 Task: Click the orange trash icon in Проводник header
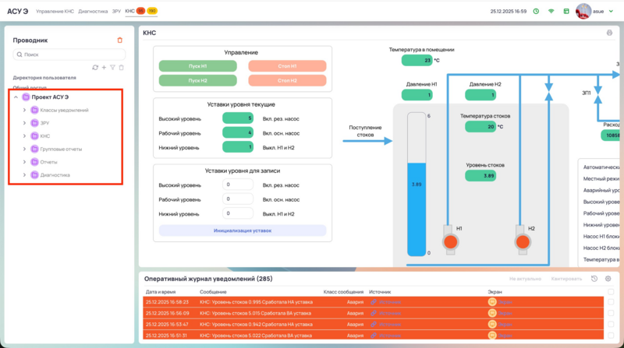[119, 40]
